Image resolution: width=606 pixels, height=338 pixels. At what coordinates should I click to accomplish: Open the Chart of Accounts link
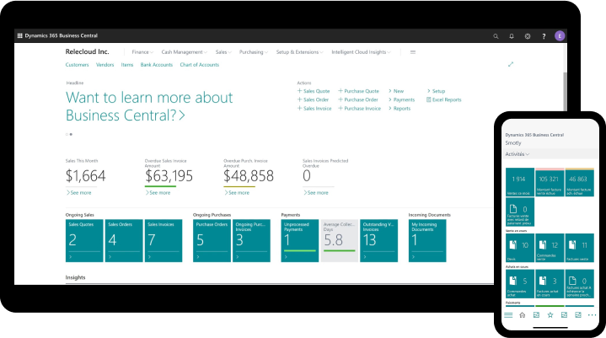coord(200,65)
